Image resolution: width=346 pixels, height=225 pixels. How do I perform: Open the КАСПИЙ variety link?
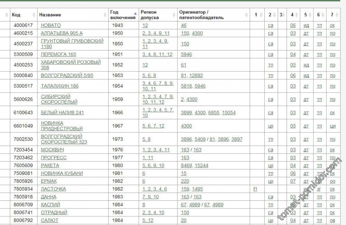[x=50, y=205]
